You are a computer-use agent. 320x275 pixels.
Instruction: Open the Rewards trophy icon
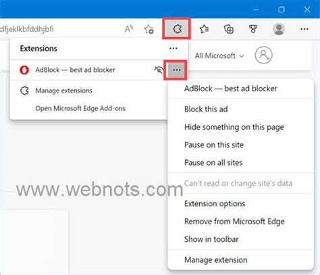pos(253,29)
